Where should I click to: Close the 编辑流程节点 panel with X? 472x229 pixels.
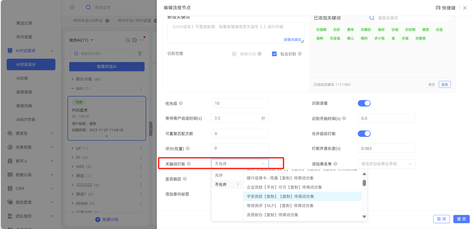(465, 8)
